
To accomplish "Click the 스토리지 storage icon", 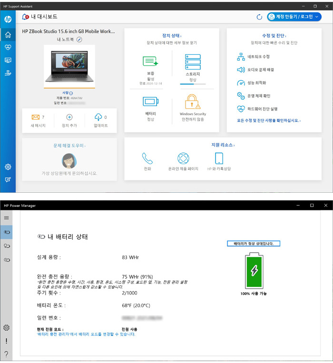I will (193, 62).
